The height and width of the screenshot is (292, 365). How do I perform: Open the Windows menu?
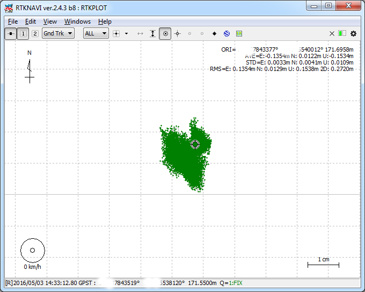click(77, 22)
